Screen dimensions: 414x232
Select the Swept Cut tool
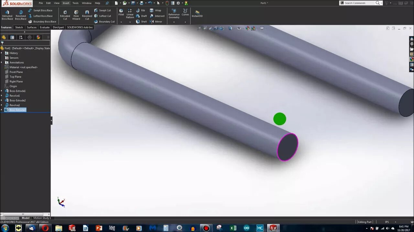point(103,10)
